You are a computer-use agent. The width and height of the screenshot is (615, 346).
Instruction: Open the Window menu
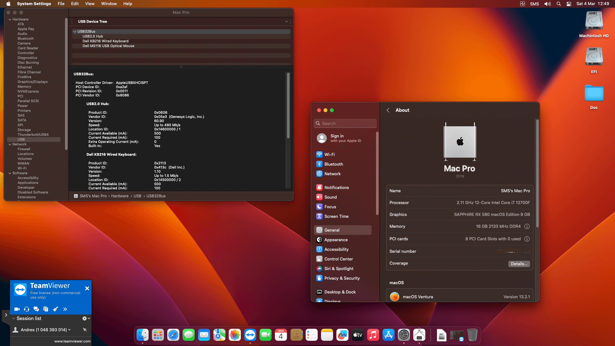109,4
